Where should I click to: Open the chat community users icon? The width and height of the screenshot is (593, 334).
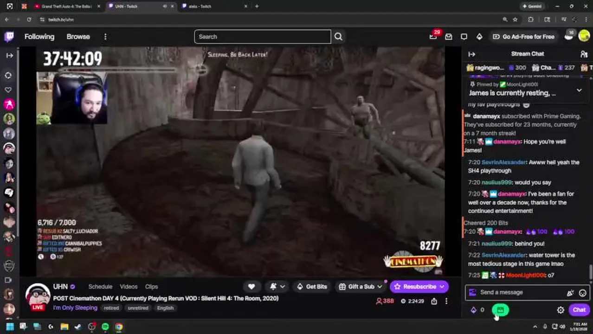(x=584, y=54)
